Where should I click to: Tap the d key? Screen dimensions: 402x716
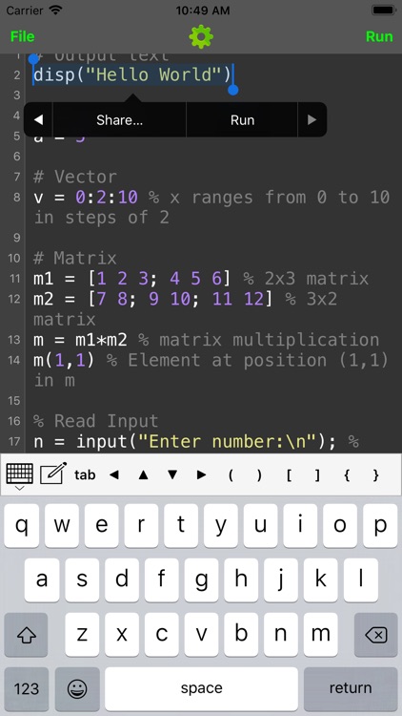122,579
